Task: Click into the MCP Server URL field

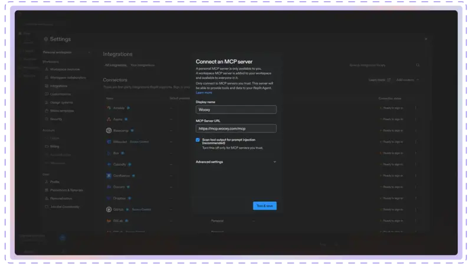Action: [x=236, y=128]
